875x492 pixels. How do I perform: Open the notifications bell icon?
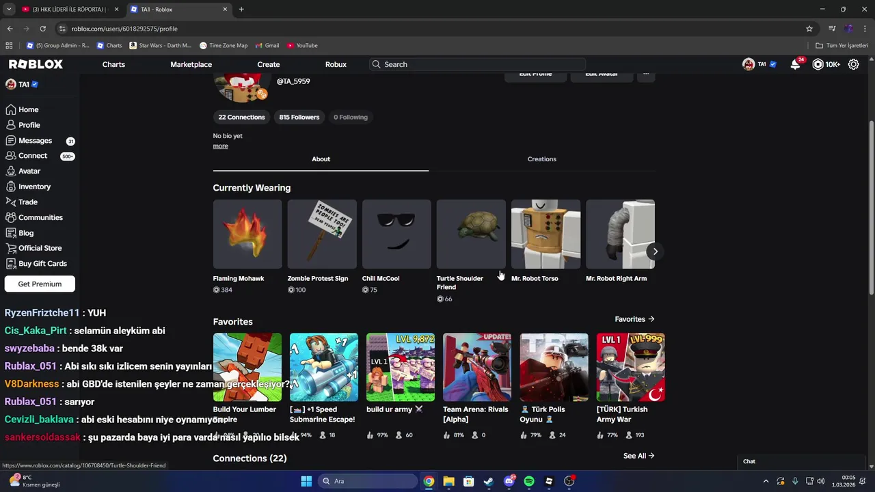(x=795, y=64)
